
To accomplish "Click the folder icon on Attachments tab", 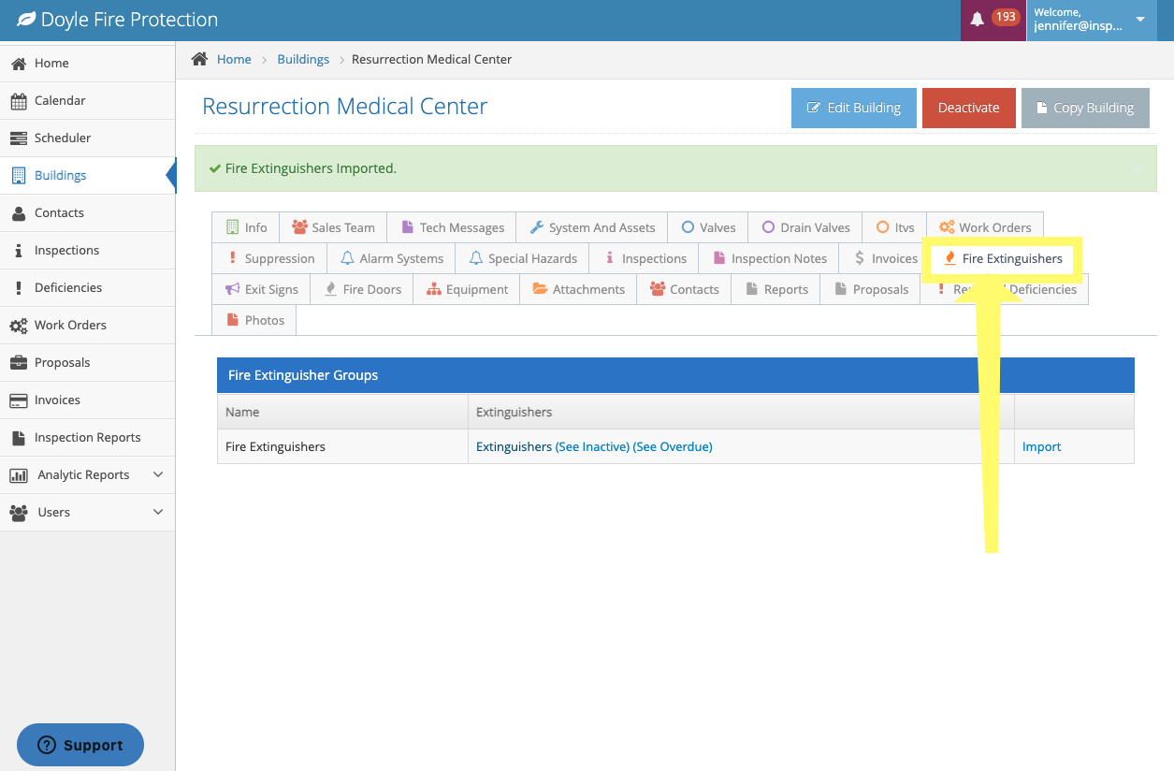I will coord(540,289).
